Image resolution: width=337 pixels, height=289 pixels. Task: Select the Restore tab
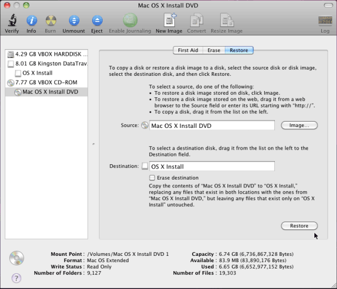[239, 51]
